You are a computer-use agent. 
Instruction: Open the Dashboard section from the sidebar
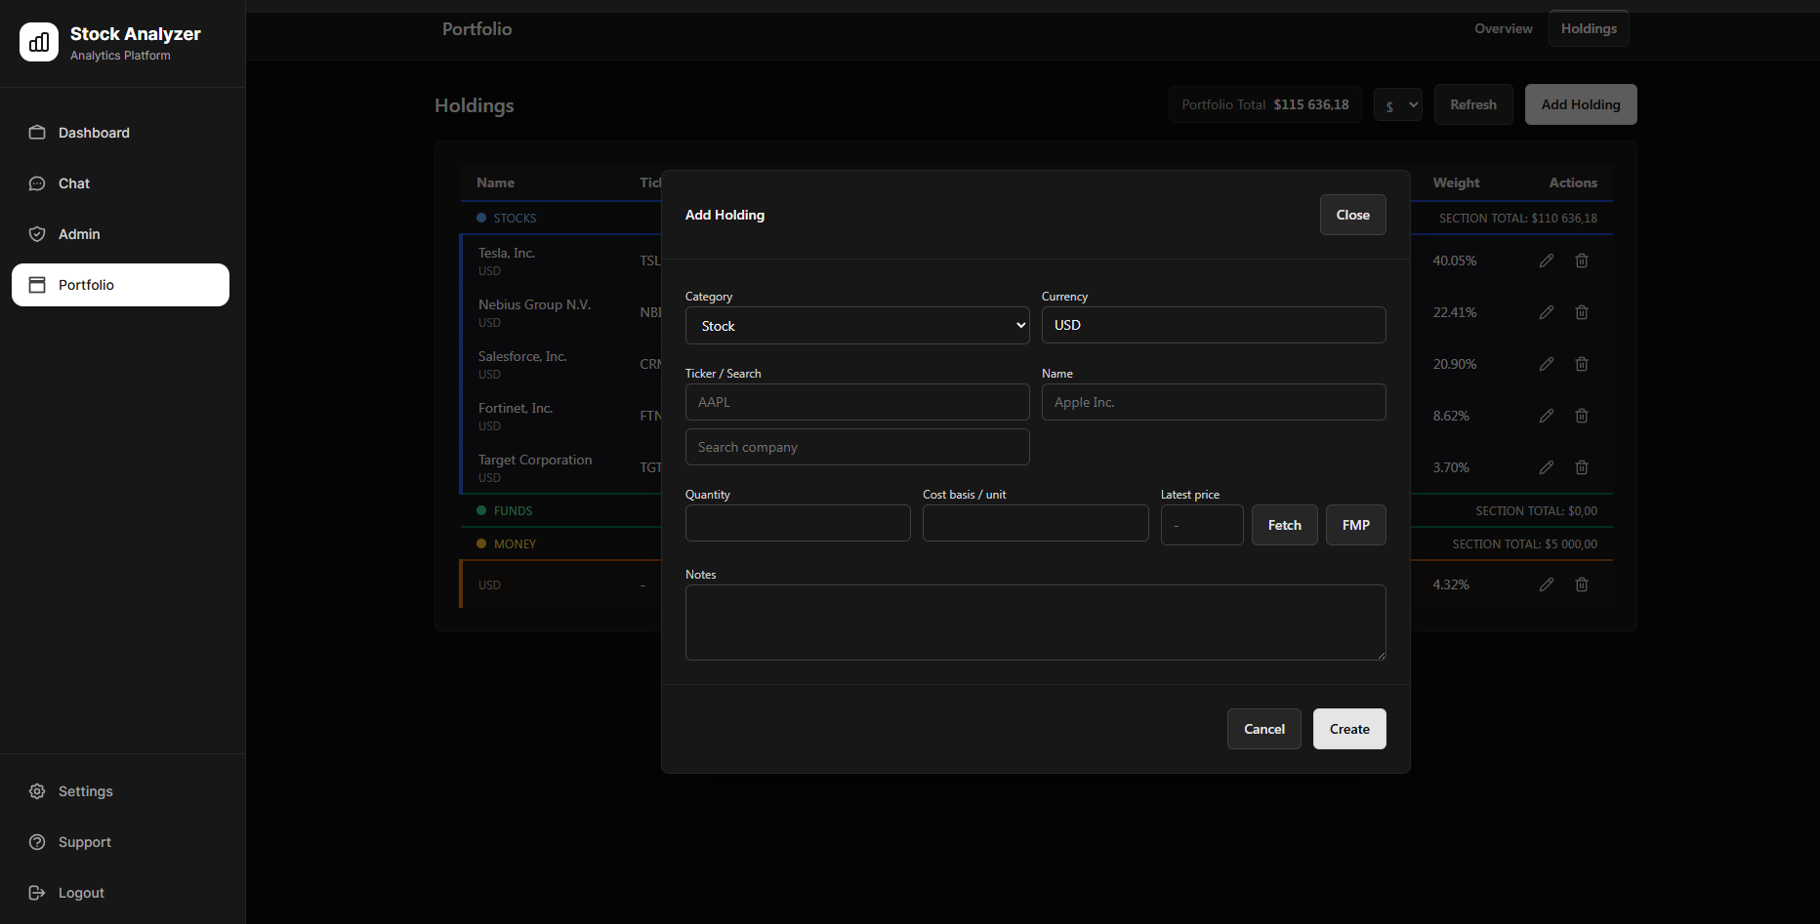coord(36,132)
